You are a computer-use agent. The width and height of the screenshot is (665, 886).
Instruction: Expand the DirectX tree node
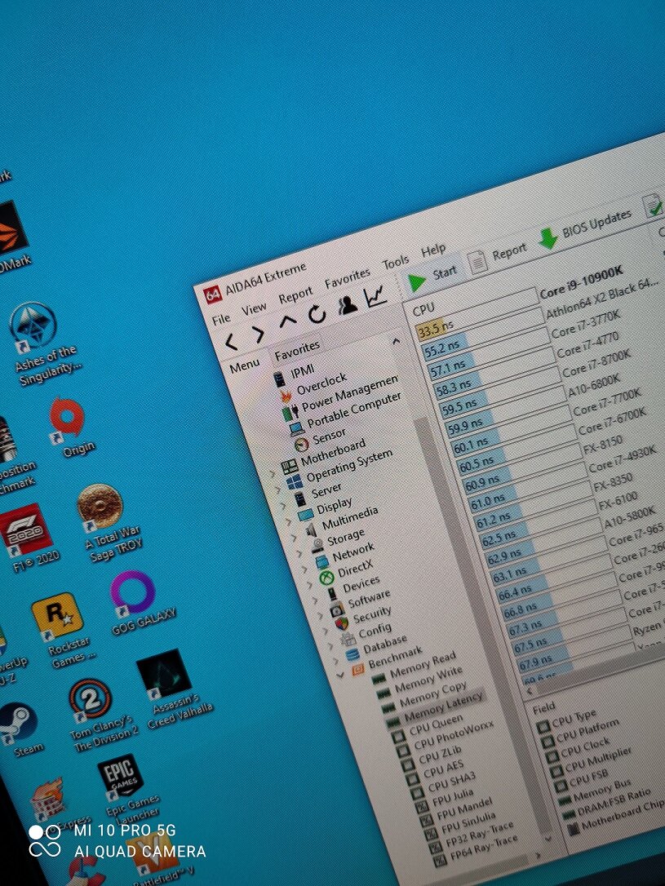(311, 583)
